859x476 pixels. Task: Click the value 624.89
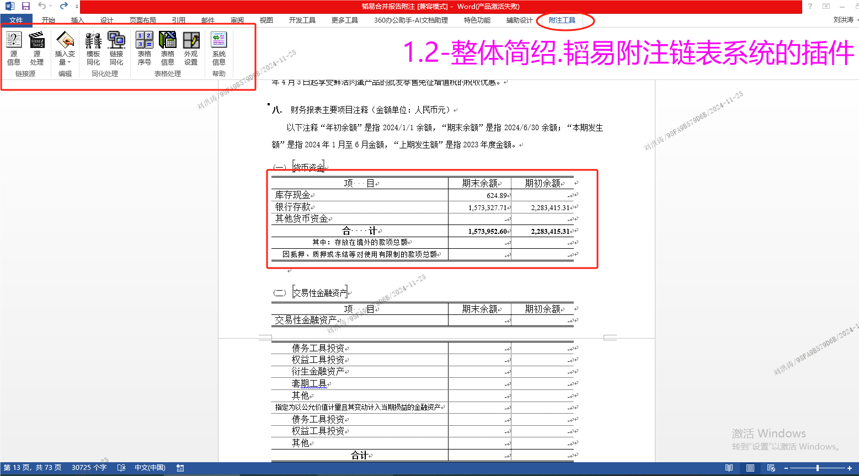pos(497,196)
